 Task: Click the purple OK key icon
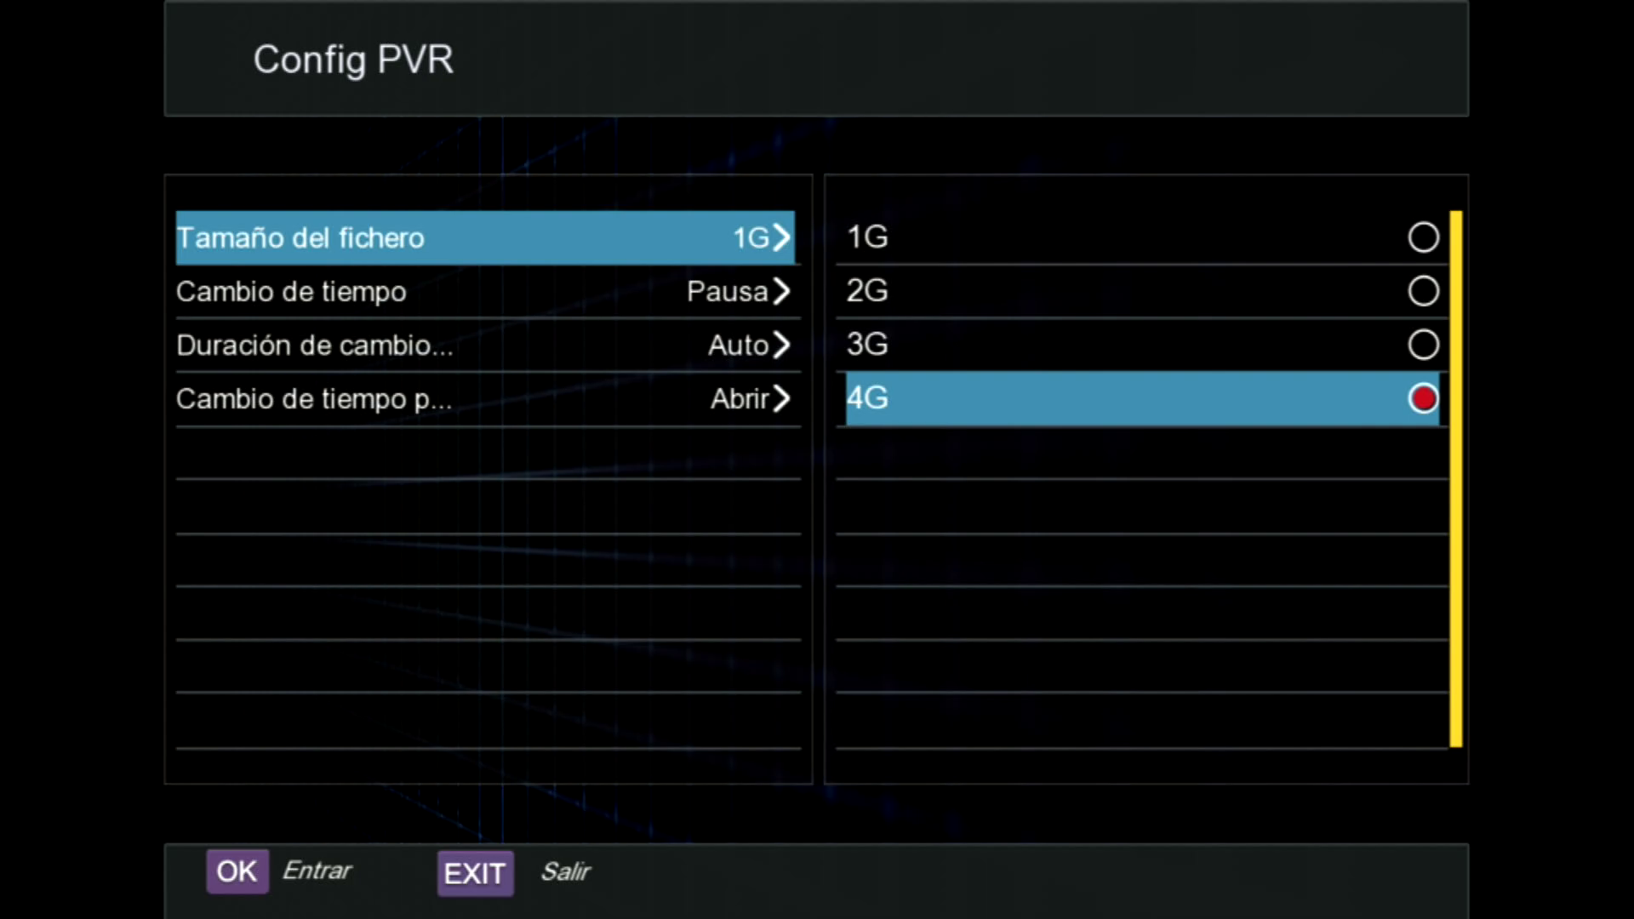pos(237,871)
